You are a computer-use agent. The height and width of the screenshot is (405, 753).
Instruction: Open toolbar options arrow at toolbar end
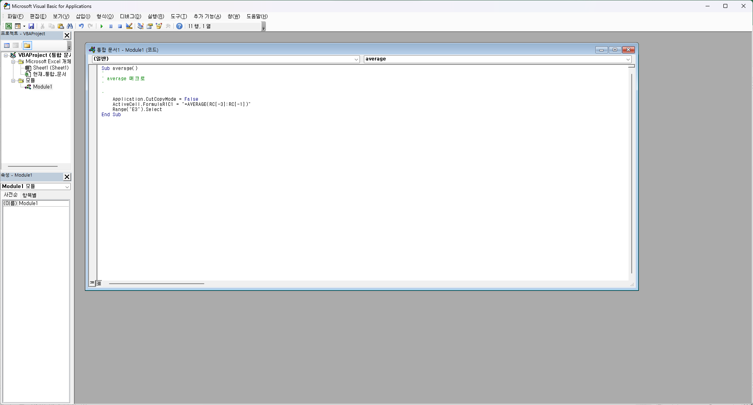[x=264, y=26]
